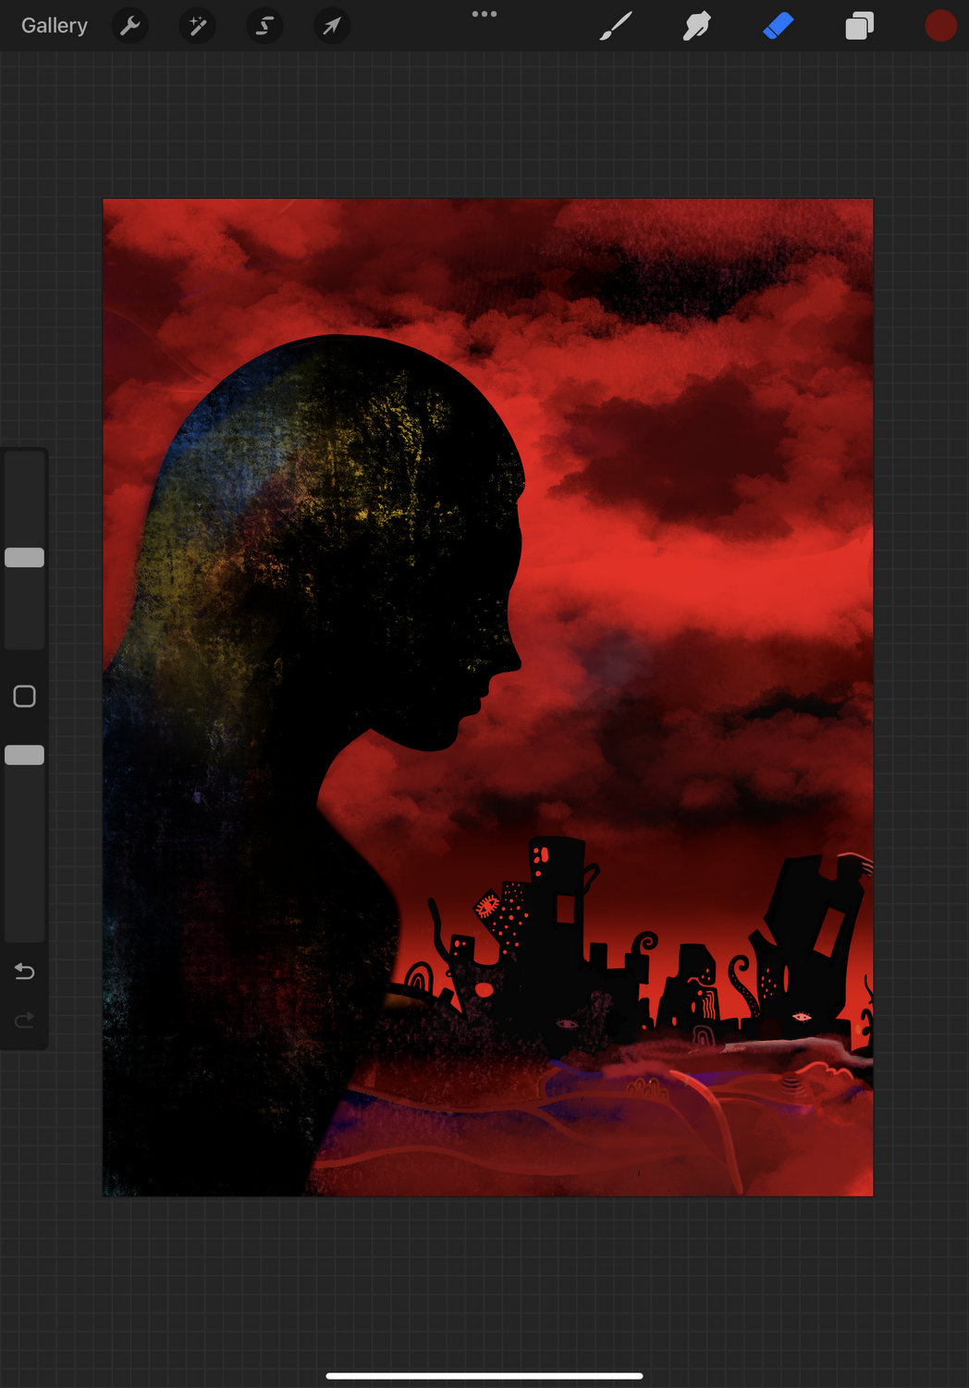
Task: Open the Actions wrench menu
Action: pyautogui.click(x=130, y=26)
